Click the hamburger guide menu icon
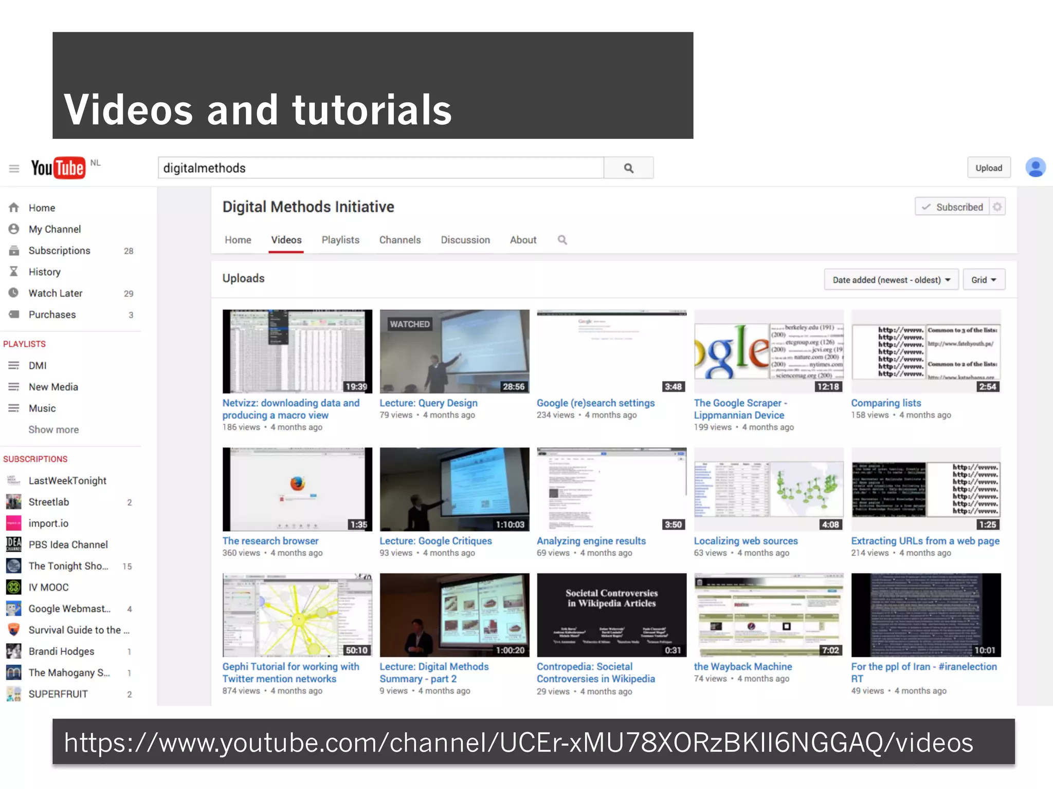This screenshot has width=1053, height=789. point(14,168)
